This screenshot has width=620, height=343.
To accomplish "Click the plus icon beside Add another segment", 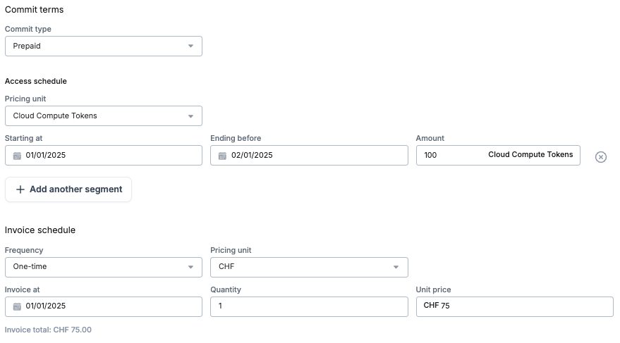I will (20, 189).
